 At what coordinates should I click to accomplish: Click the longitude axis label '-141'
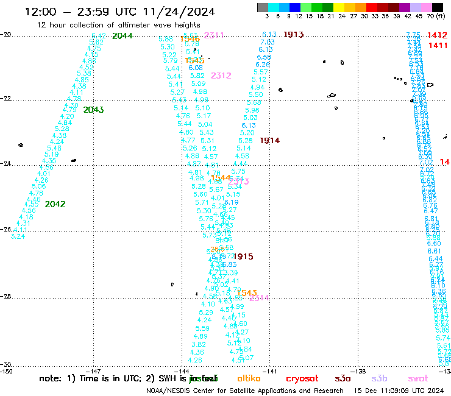coord(270,371)
